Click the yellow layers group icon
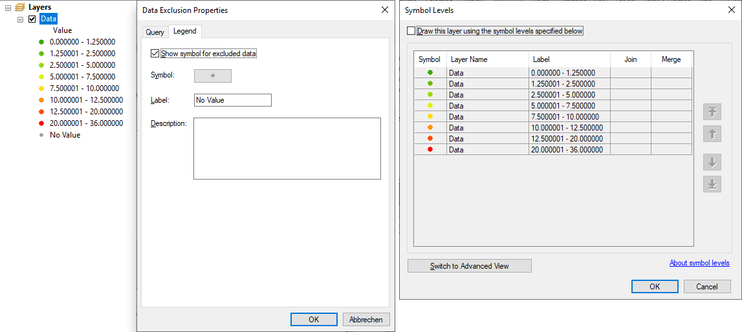 pos(19,7)
